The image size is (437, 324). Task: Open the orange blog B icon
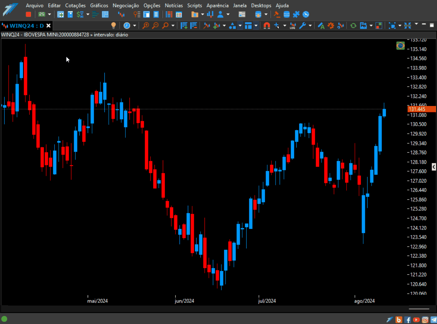point(399,320)
